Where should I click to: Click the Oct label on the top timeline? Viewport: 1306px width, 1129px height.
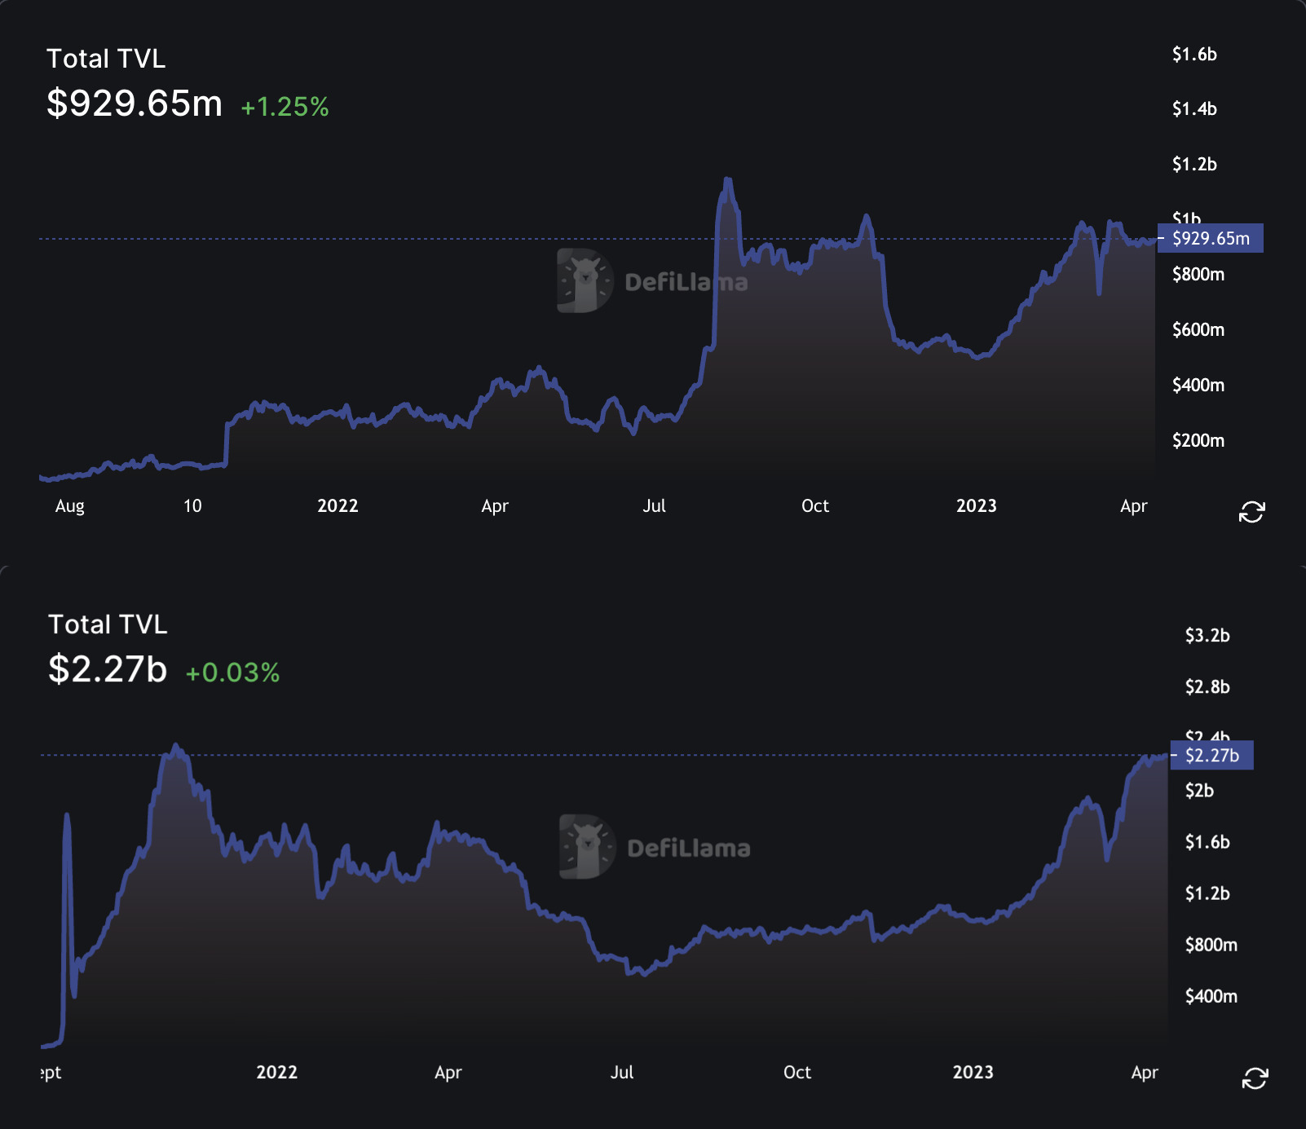pyautogui.click(x=814, y=505)
